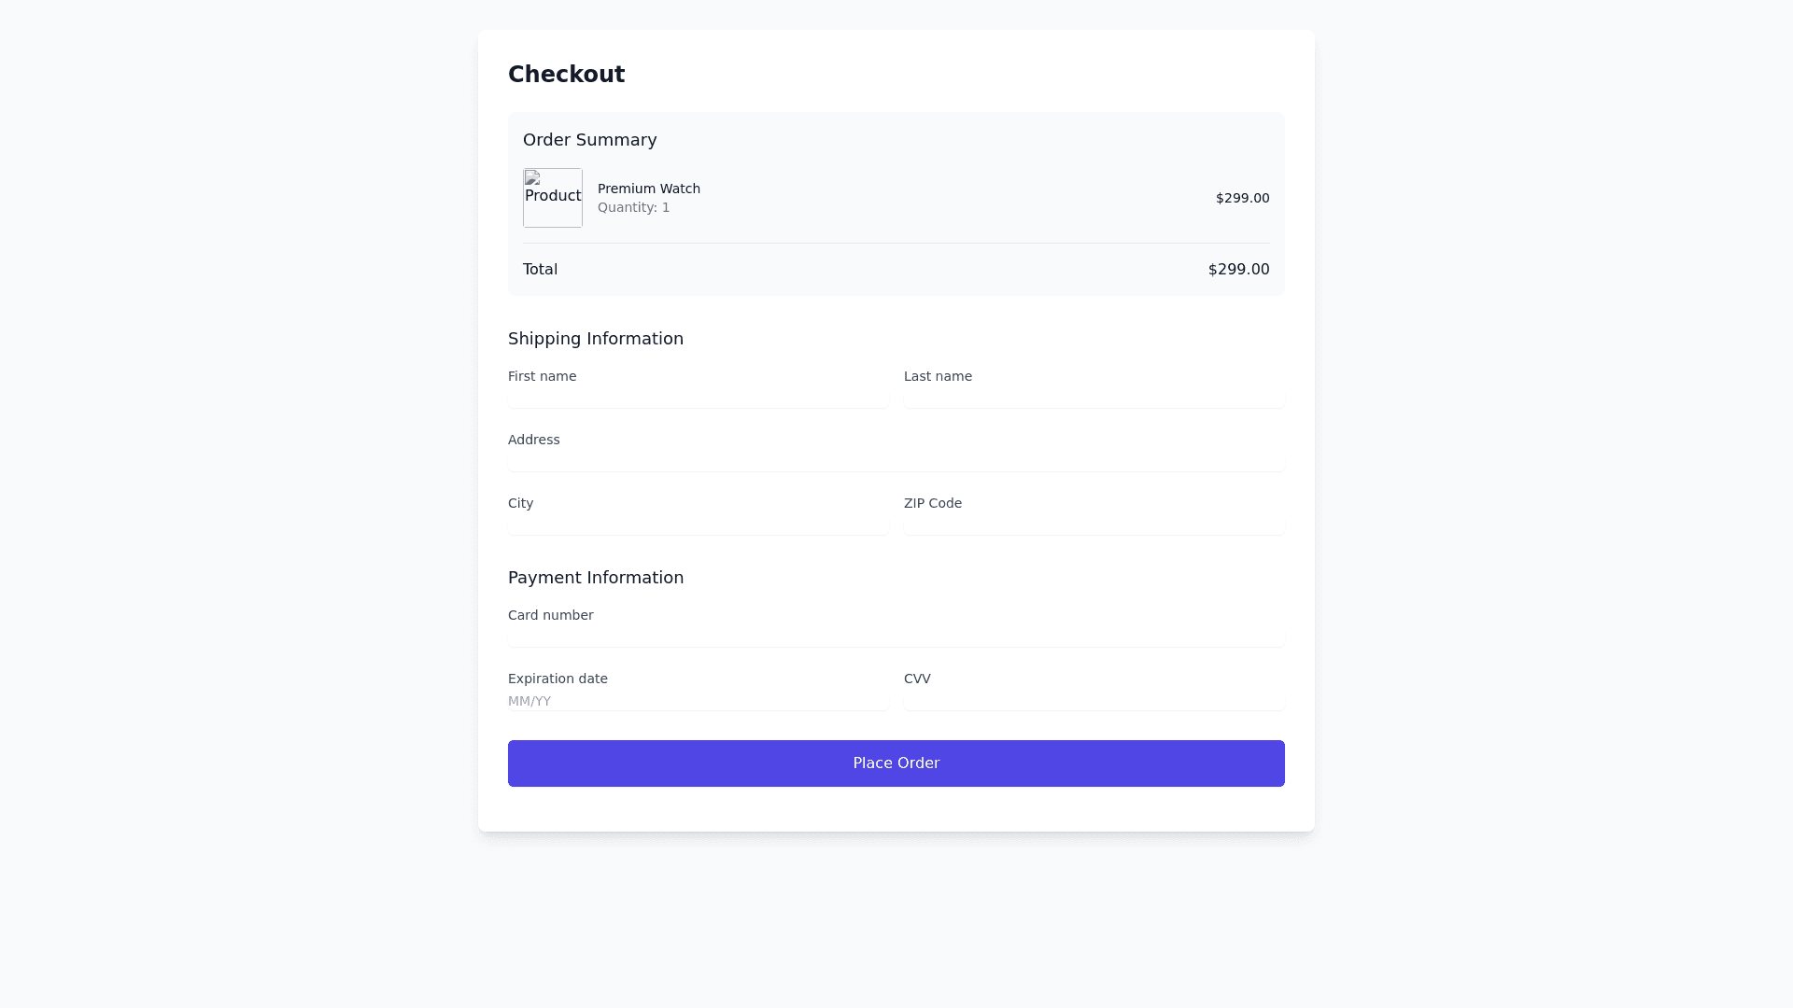Click the broken Product image thumbnail
The width and height of the screenshot is (1793, 1008).
pos(553,198)
